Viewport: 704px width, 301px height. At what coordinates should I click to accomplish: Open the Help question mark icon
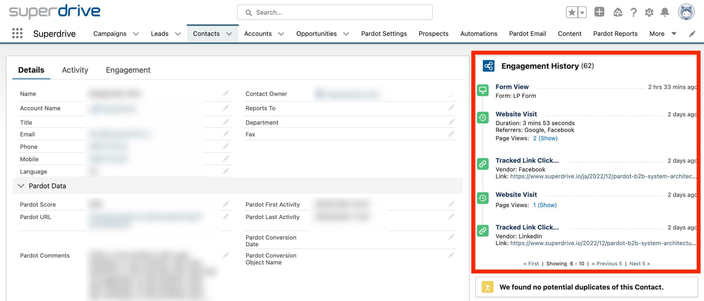point(633,12)
